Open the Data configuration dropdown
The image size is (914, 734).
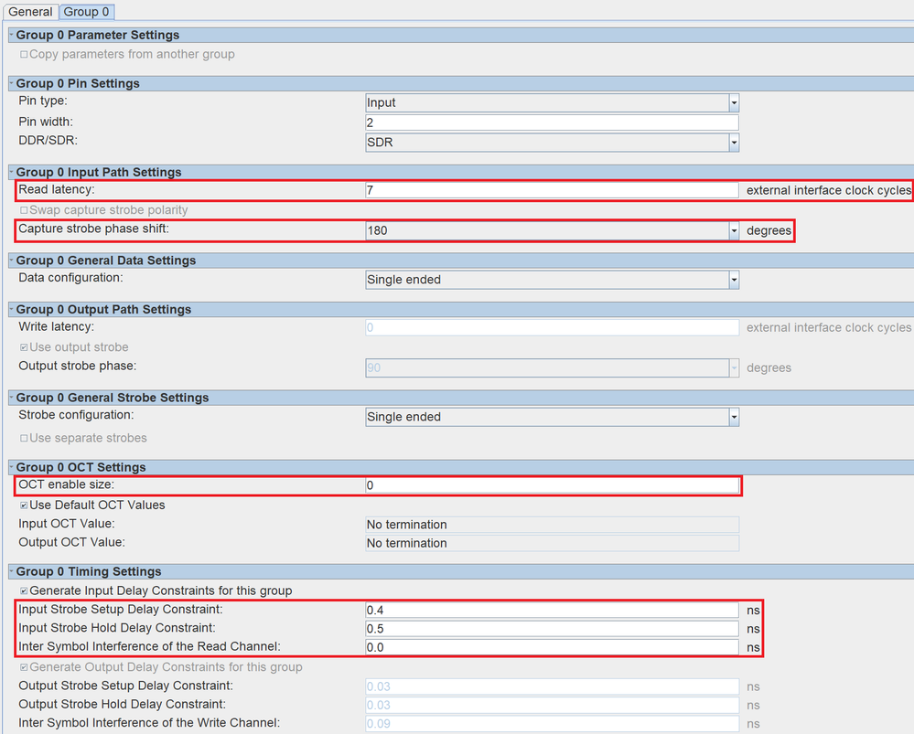pos(734,281)
